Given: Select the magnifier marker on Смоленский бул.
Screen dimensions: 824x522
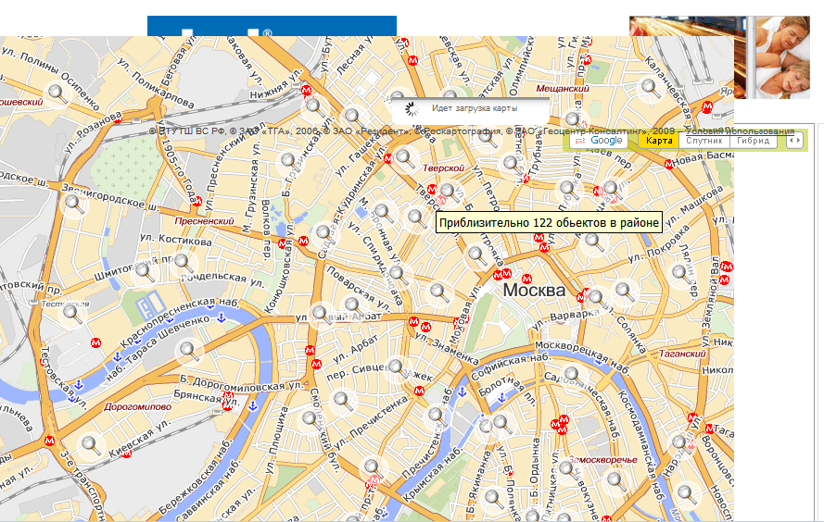Looking at the screenshot, I should (x=311, y=421).
